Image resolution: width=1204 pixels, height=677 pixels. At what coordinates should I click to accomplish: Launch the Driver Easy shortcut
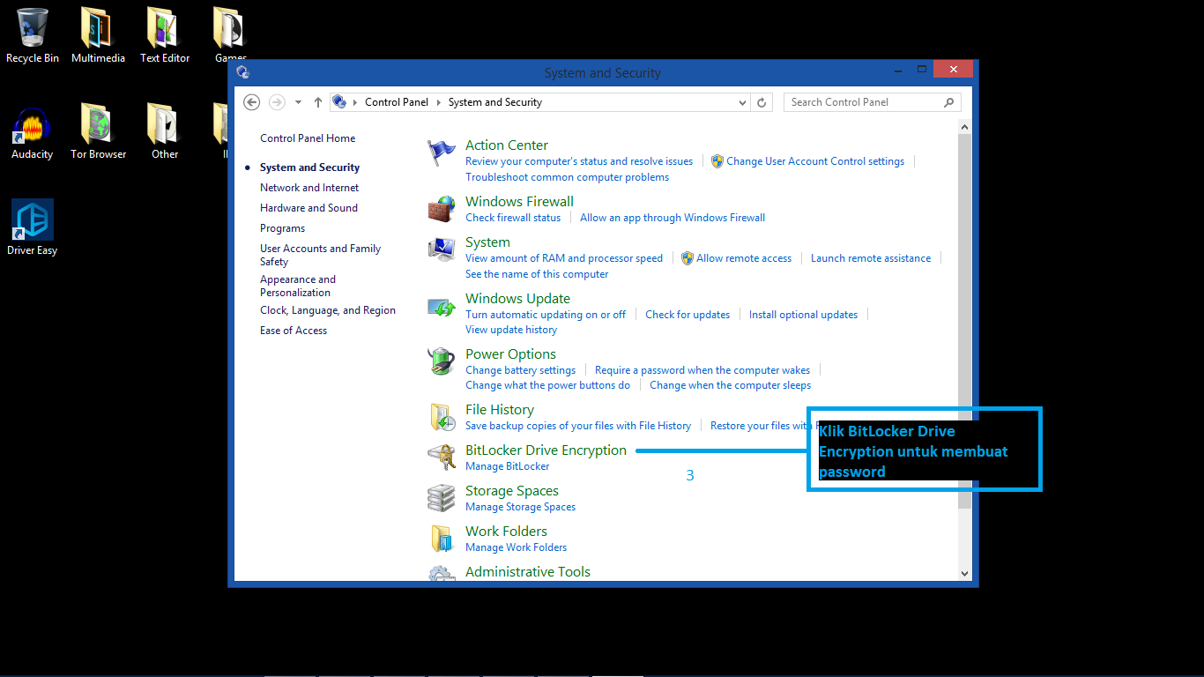[x=33, y=227]
